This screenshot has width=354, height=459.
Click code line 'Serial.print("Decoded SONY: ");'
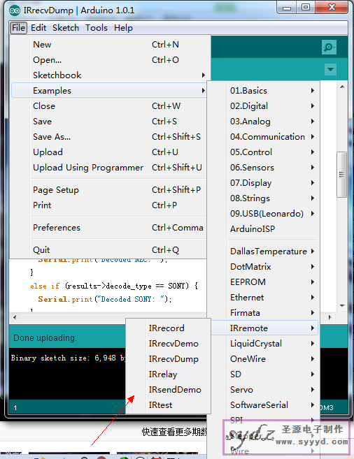105,299
